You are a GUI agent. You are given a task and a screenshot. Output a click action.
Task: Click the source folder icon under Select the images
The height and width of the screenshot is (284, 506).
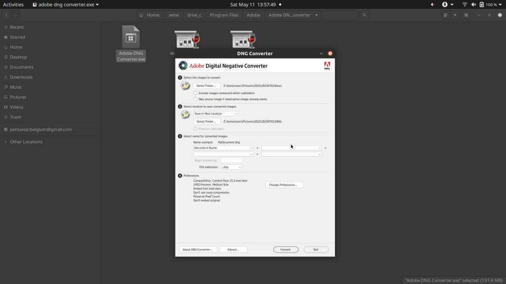pos(185,86)
